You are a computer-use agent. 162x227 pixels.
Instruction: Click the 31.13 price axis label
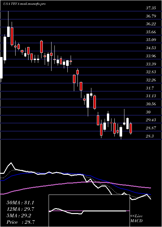[x=151, y=96]
